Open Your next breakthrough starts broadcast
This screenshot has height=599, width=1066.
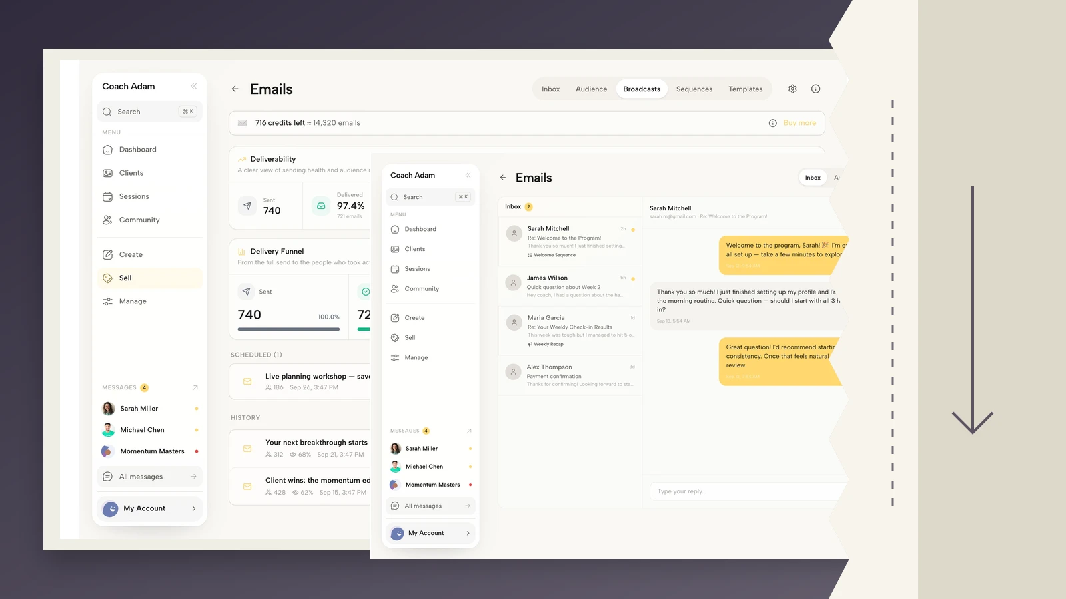tap(300, 449)
